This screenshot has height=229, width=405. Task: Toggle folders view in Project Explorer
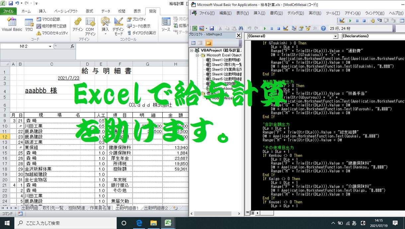pyautogui.click(x=208, y=43)
